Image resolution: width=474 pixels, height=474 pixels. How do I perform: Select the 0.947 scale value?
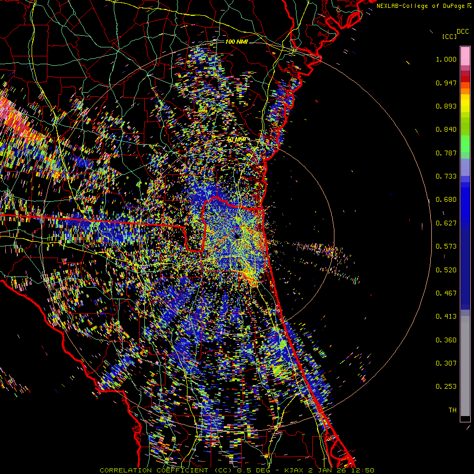(x=446, y=83)
